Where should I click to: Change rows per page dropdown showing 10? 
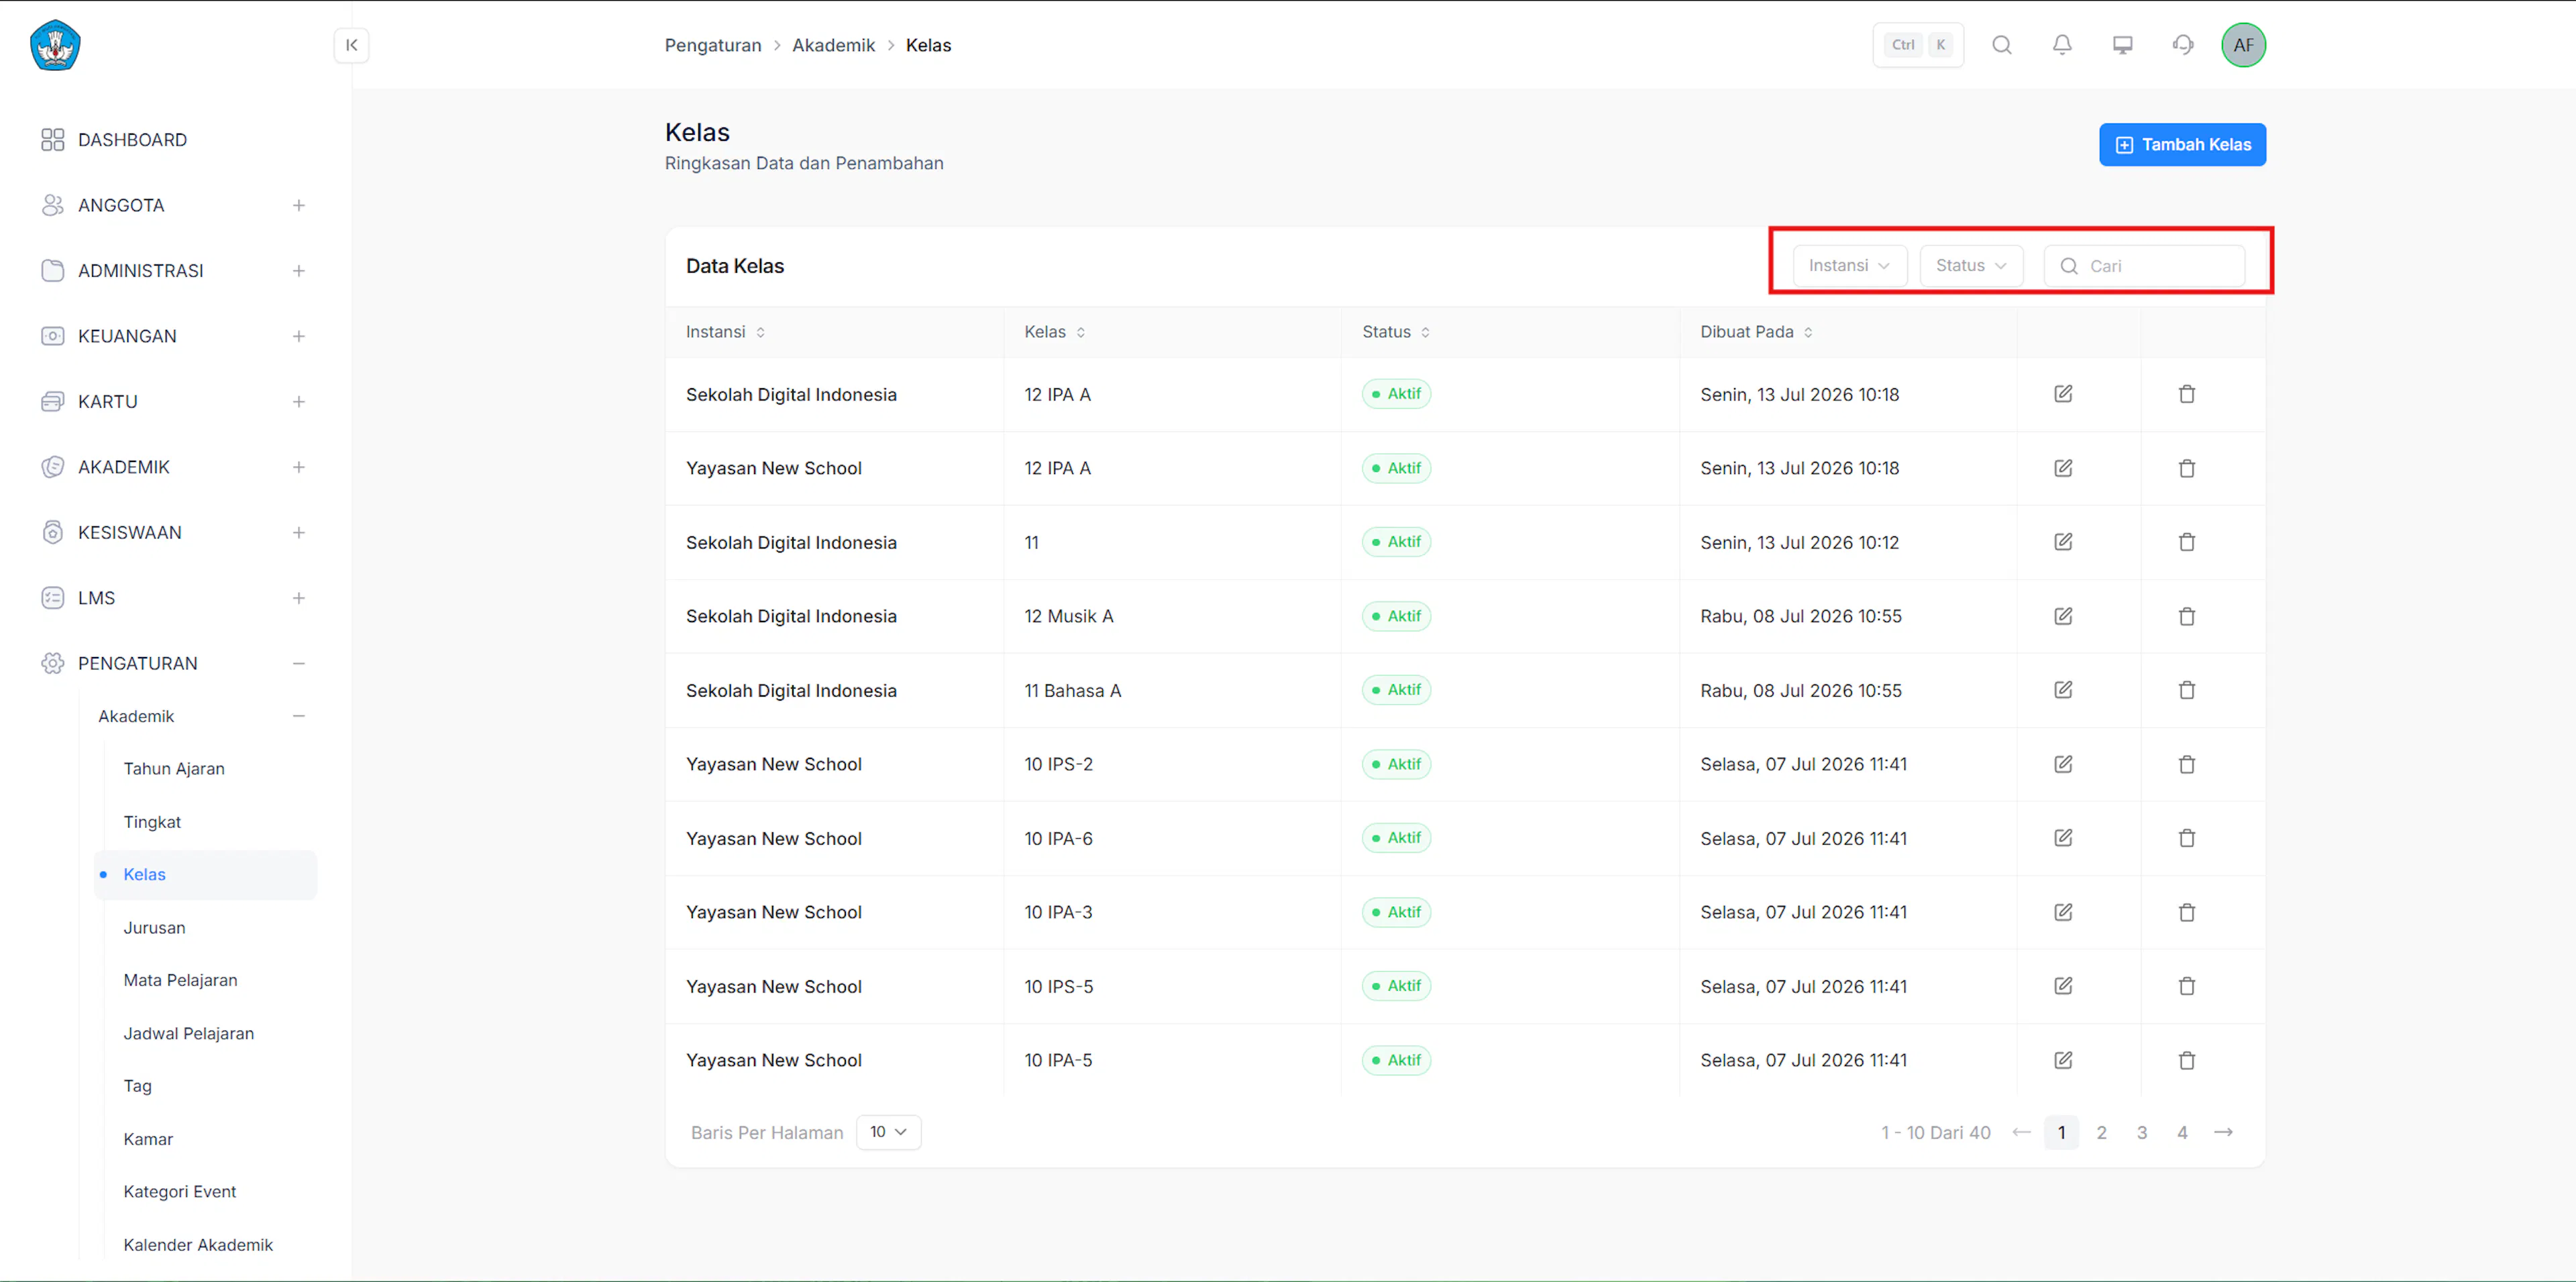pos(888,1131)
